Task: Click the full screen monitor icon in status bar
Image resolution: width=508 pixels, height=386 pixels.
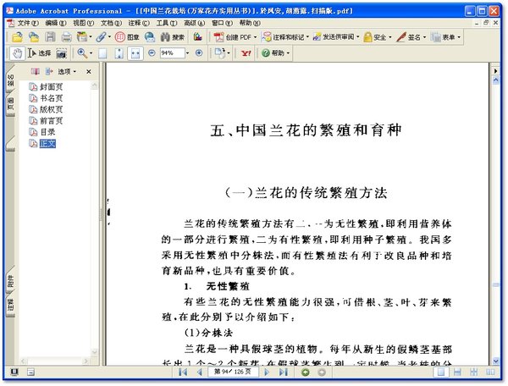Action: [14, 372]
